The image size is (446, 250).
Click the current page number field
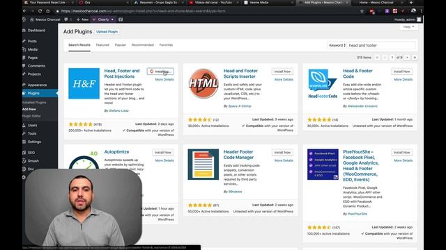pyautogui.click(x=392, y=58)
